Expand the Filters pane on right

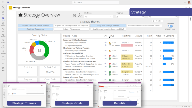point(190,19)
